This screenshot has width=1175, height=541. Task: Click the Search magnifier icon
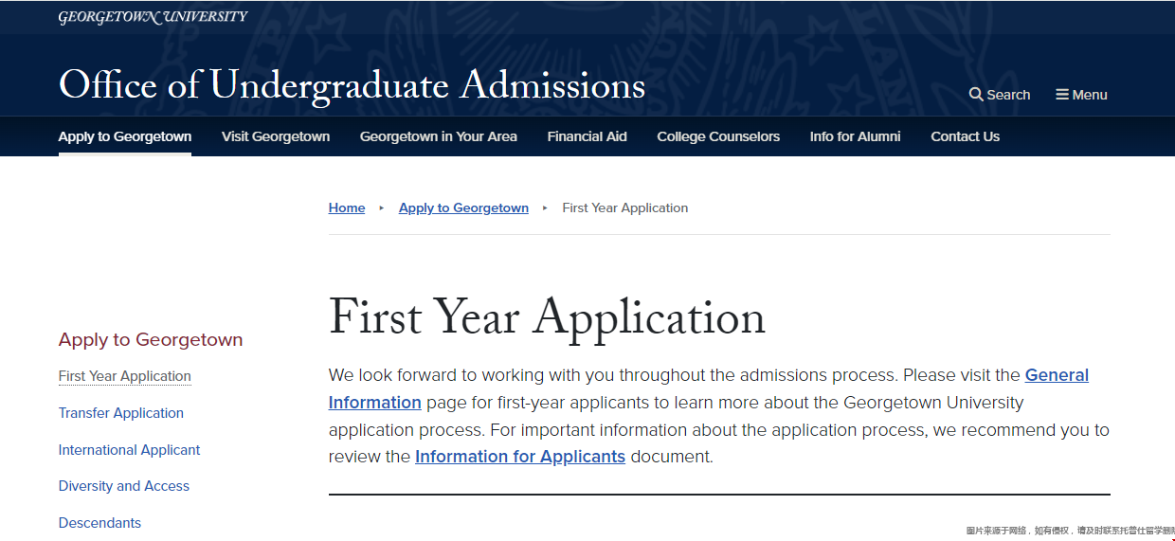[x=975, y=95]
